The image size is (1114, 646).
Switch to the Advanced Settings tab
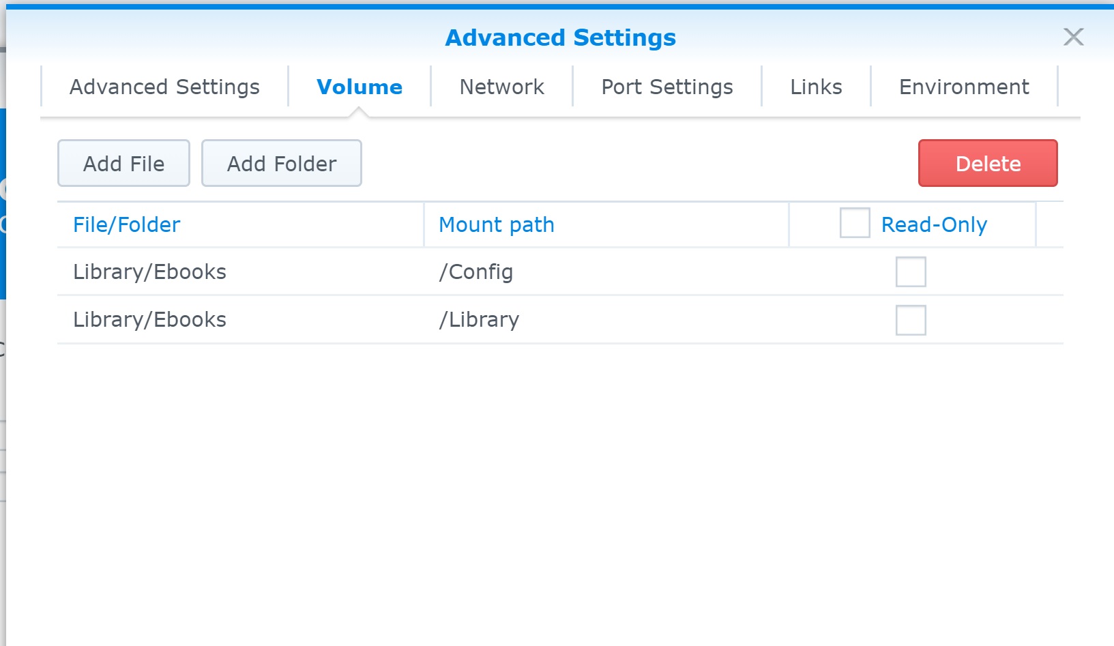pyautogui.click(x=164, y=87)
